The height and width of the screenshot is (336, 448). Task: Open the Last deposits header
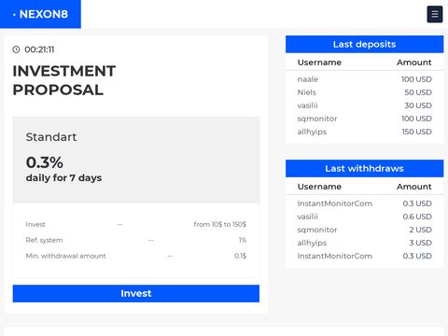pos(364,44)
